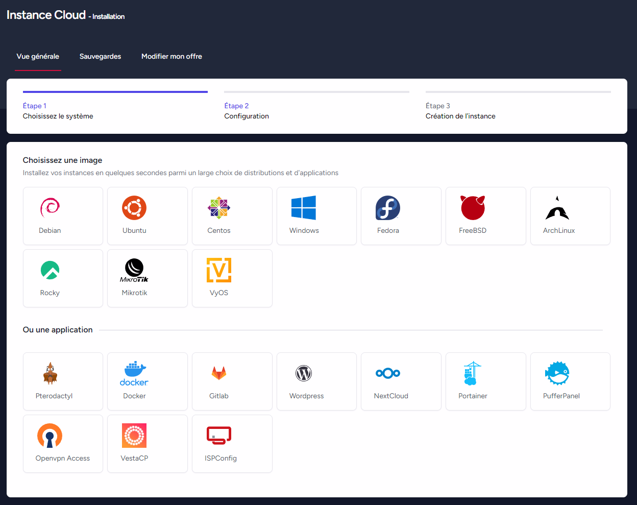Click the VyOS label text
This screenshot has width=637, height=505.
tap(219, 293)
